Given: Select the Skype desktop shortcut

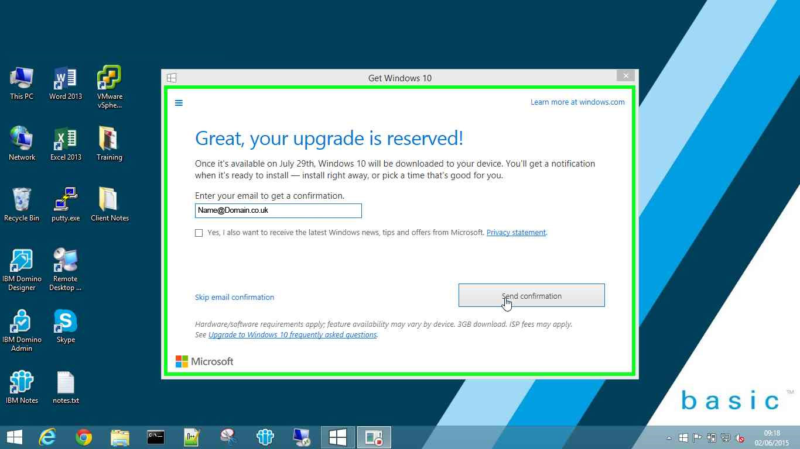Looking at the screenshot, I should pyautogui.click(x=66, y=326).
